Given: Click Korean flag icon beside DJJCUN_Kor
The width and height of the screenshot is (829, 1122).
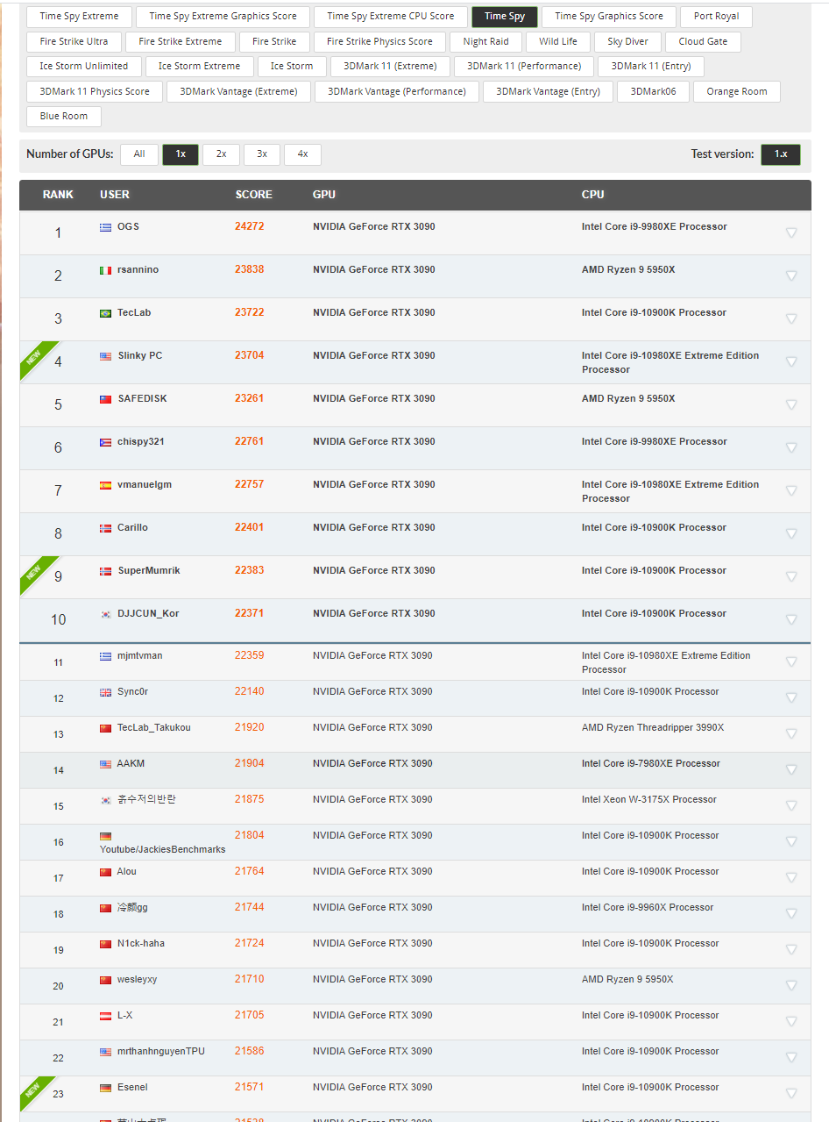Looking at the screenshot, I should coord(105,614).
